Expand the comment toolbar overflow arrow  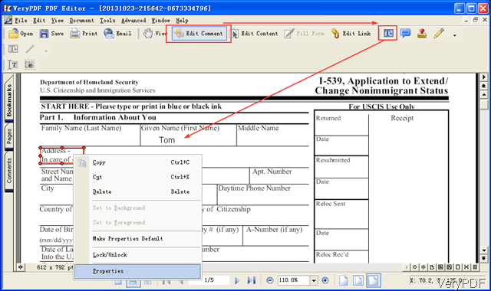pos(455,35)
